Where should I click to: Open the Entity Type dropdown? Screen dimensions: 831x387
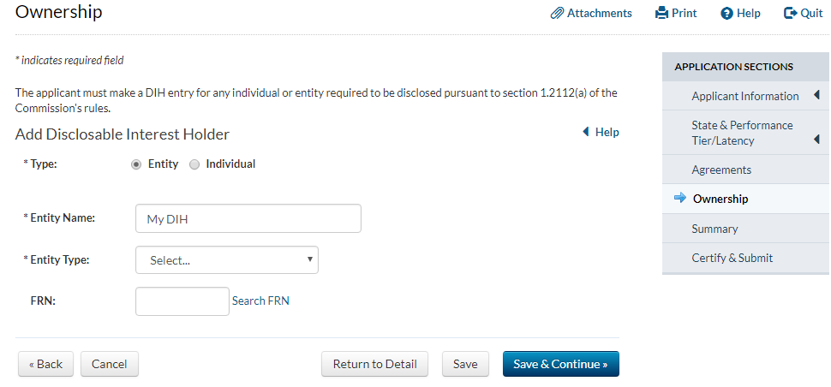(227, 260)
